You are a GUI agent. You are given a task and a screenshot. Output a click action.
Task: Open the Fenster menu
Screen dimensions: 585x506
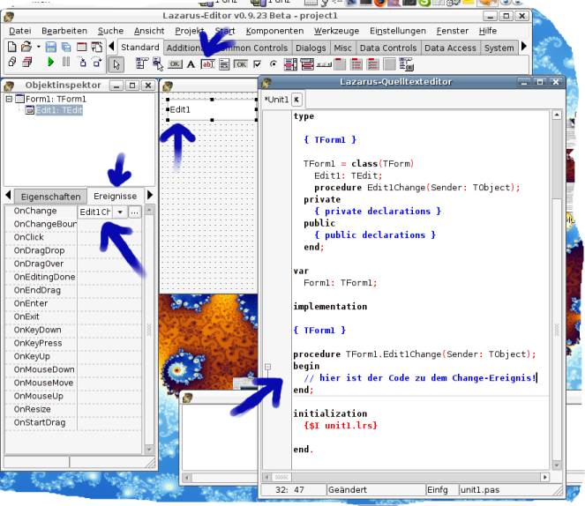click(452, 31)
